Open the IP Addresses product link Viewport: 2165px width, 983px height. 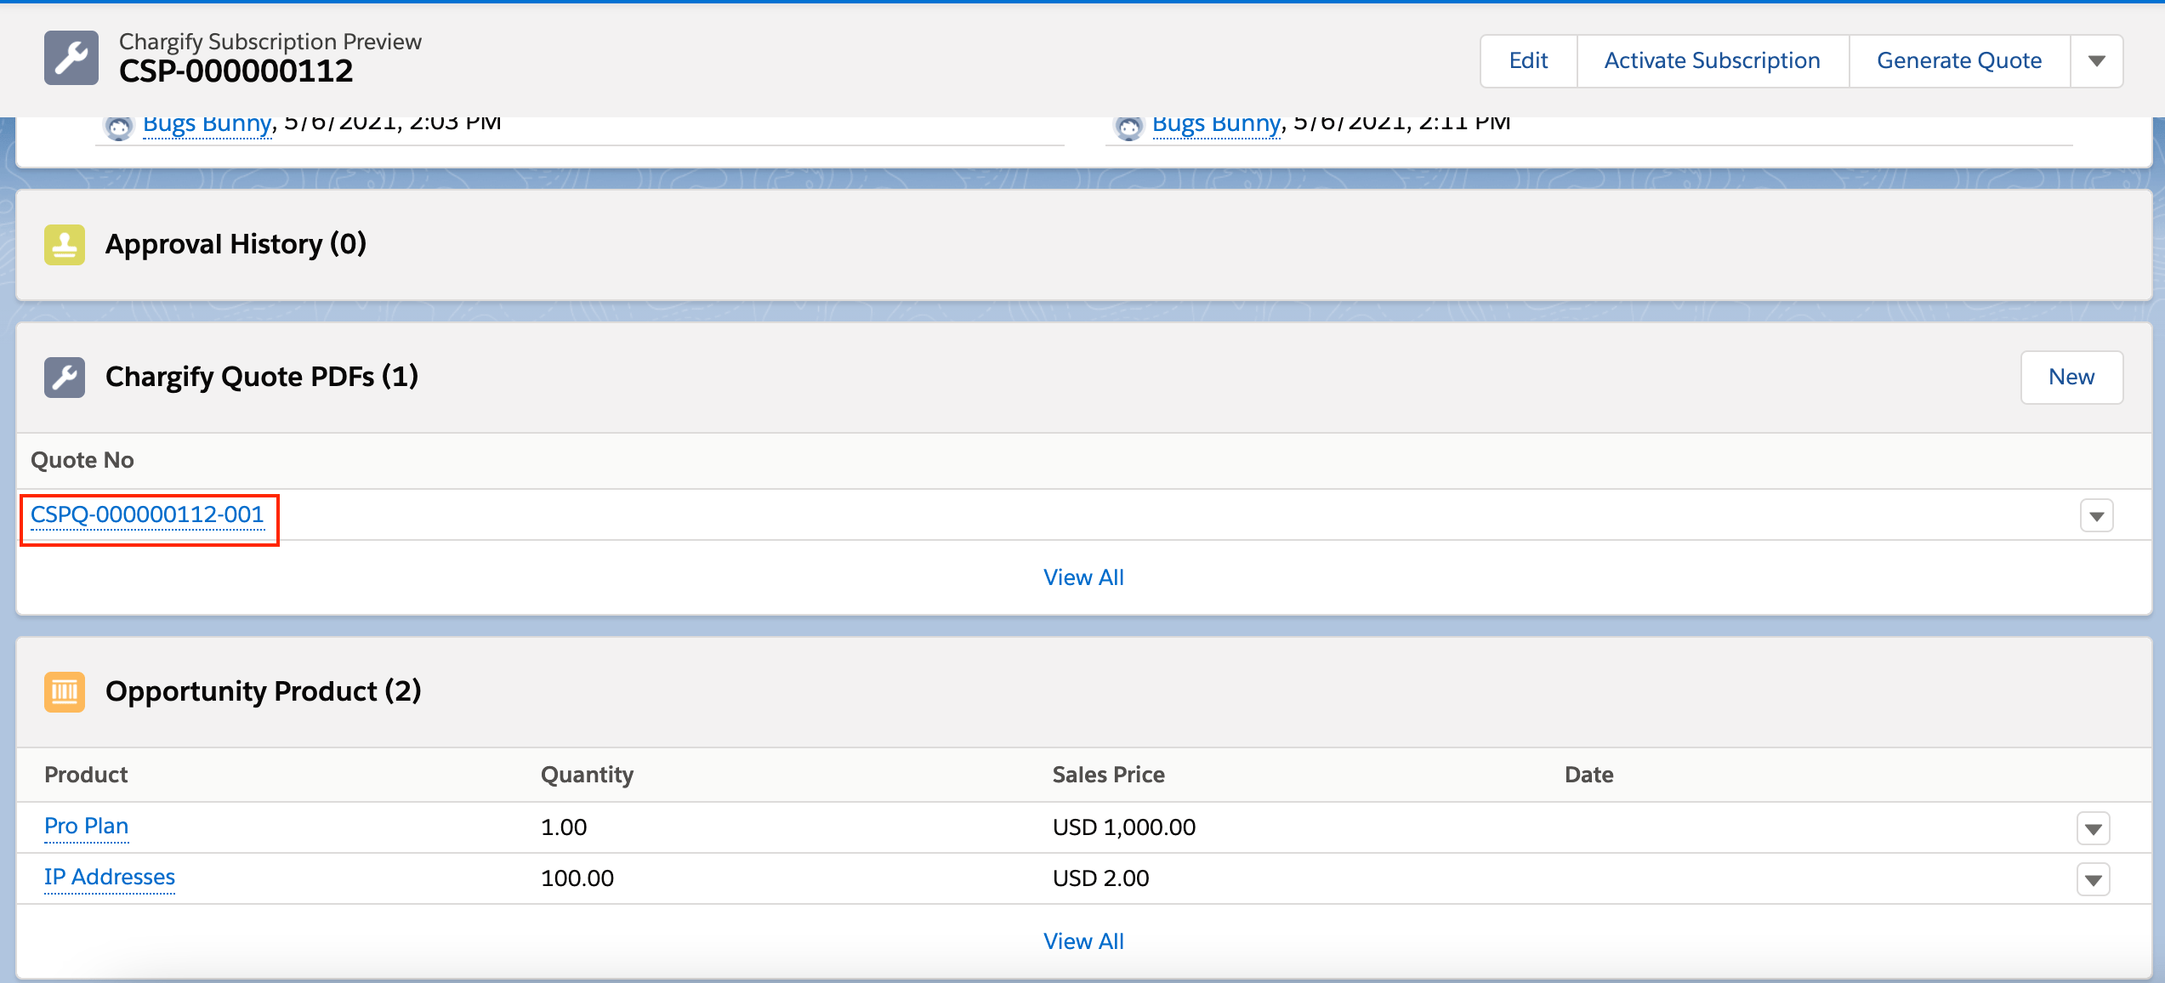pyautogui.click(x=109, y=878)
